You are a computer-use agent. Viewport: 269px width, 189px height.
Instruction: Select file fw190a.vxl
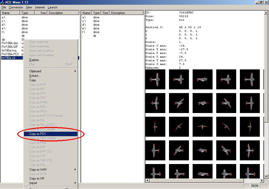[8, 58]
